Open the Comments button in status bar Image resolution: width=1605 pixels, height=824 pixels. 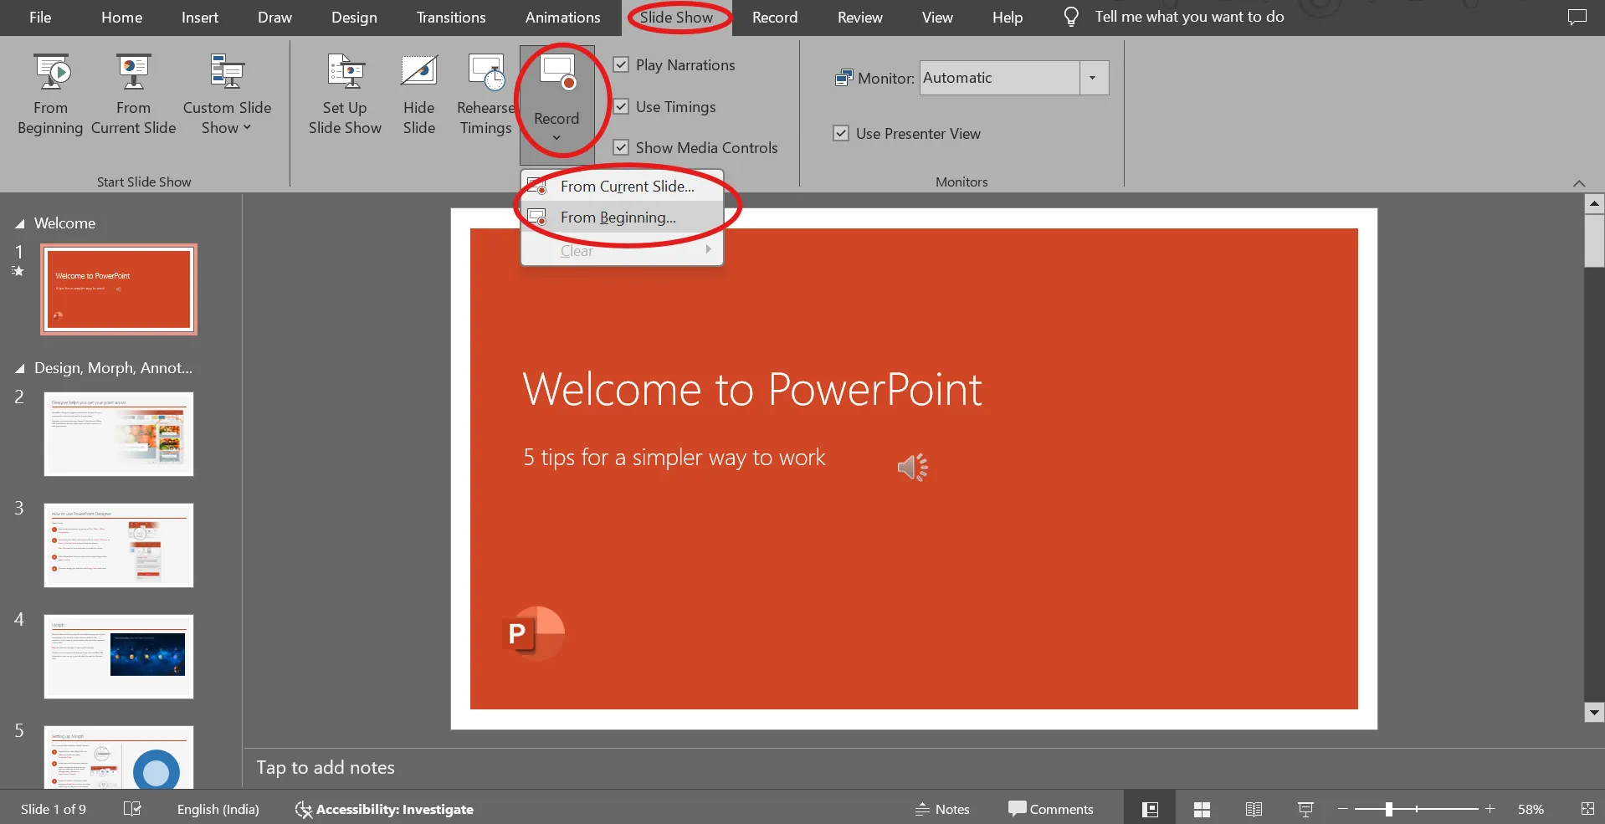point(1051,809)
